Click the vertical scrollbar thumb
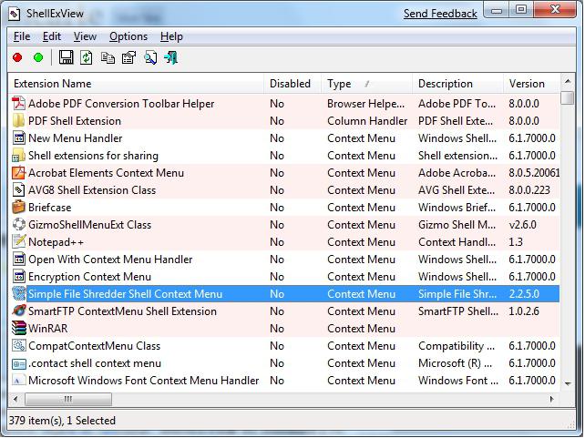Screen dimensions: 585x438 click(x=568, y=97)
